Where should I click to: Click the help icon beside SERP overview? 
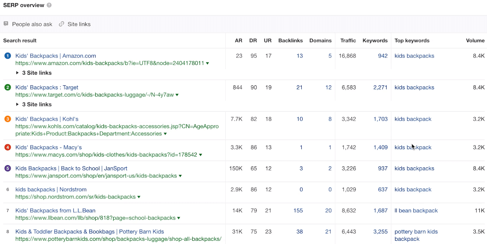49,5
